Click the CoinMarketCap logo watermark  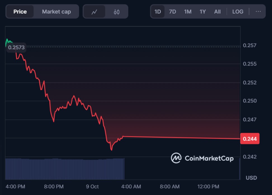[x=202, y=158]
